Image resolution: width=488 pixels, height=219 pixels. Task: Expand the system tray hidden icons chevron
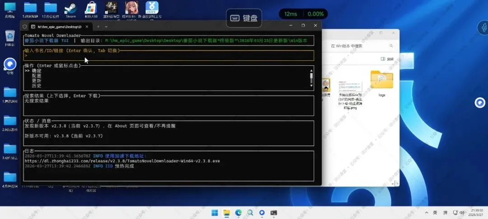point(427,213)
